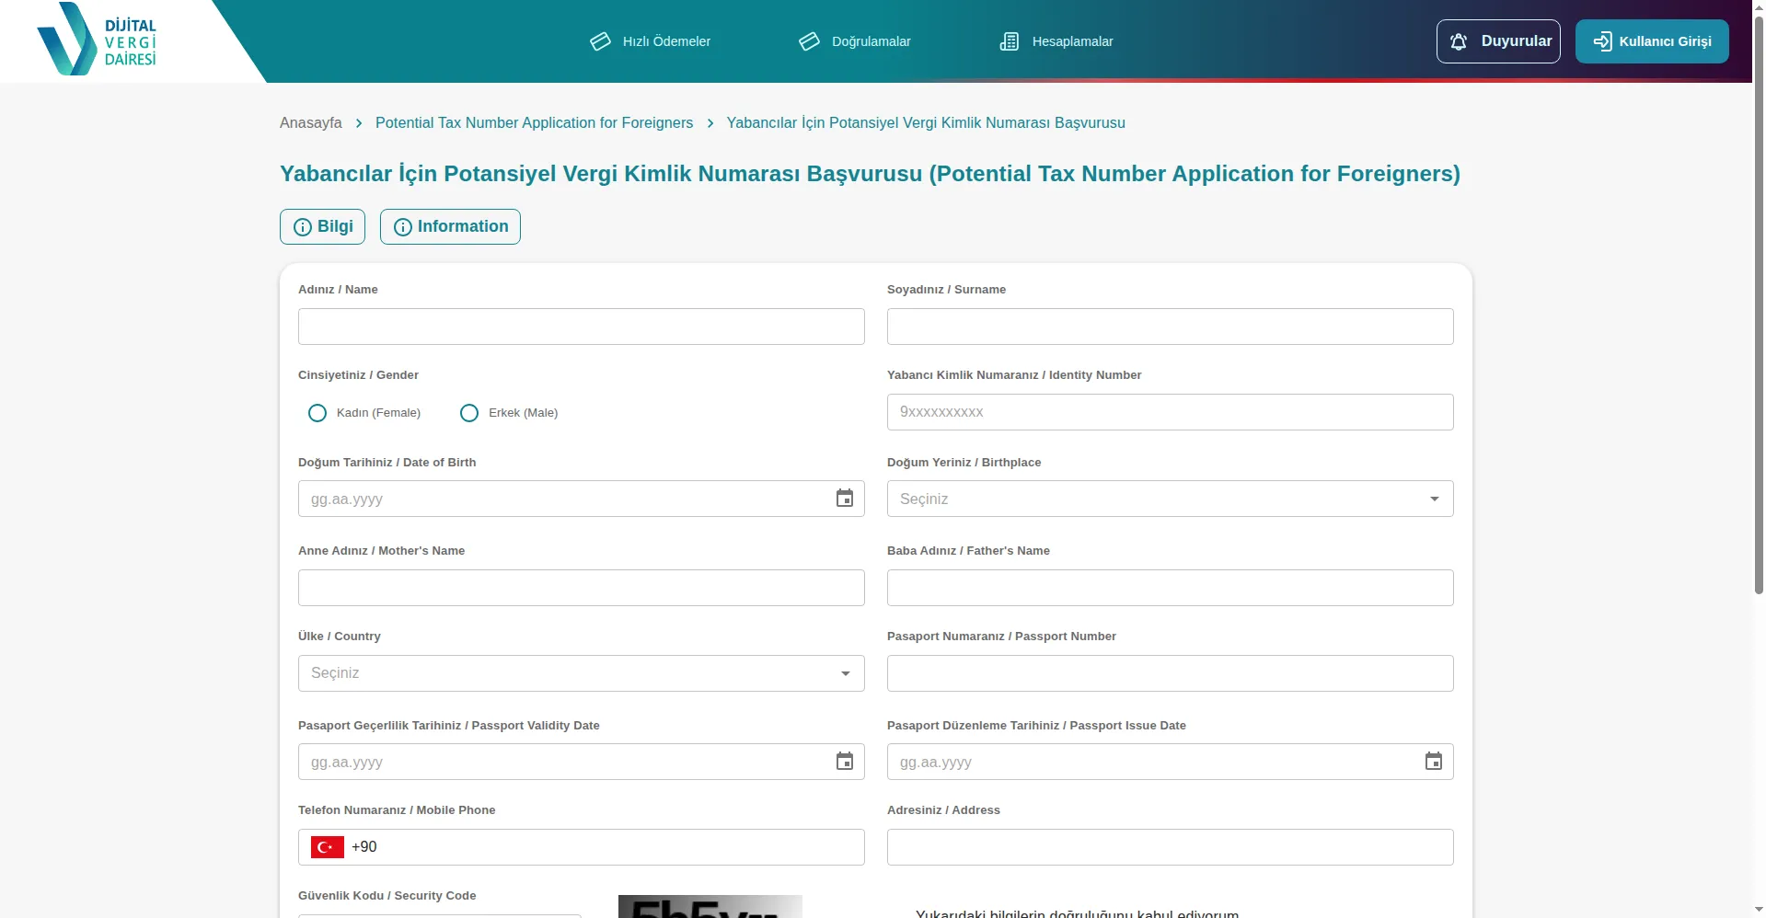Click the Doğrulamalar card icon

(809, 41)
